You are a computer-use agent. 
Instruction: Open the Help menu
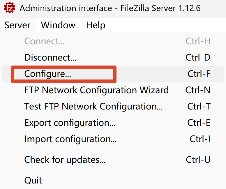96,25
